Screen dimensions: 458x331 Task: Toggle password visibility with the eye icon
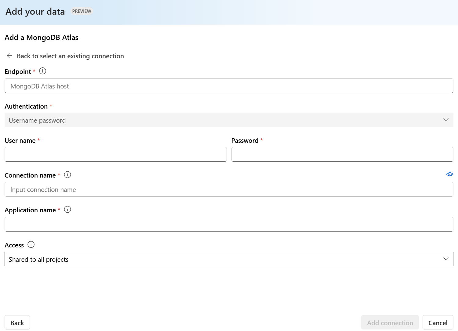pos(449,174)
